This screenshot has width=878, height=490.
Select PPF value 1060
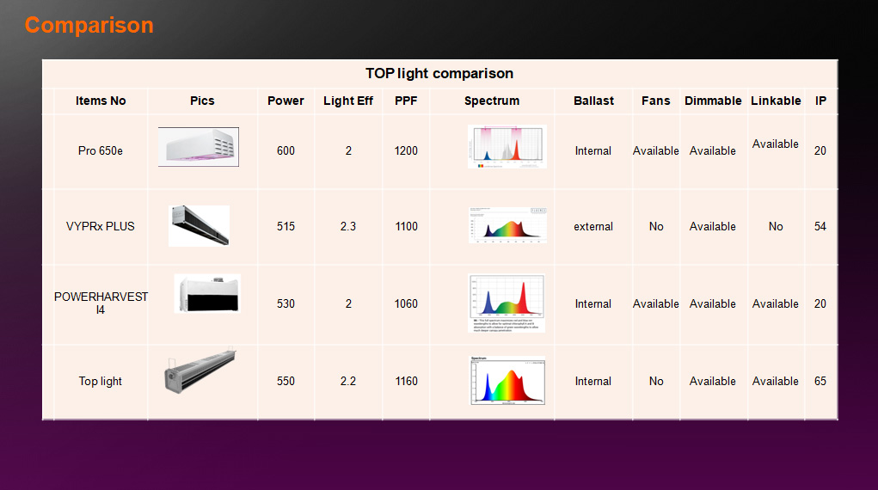(x=406, y=303)
